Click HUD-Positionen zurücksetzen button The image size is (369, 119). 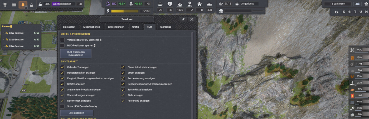click(x=76, y=54)
